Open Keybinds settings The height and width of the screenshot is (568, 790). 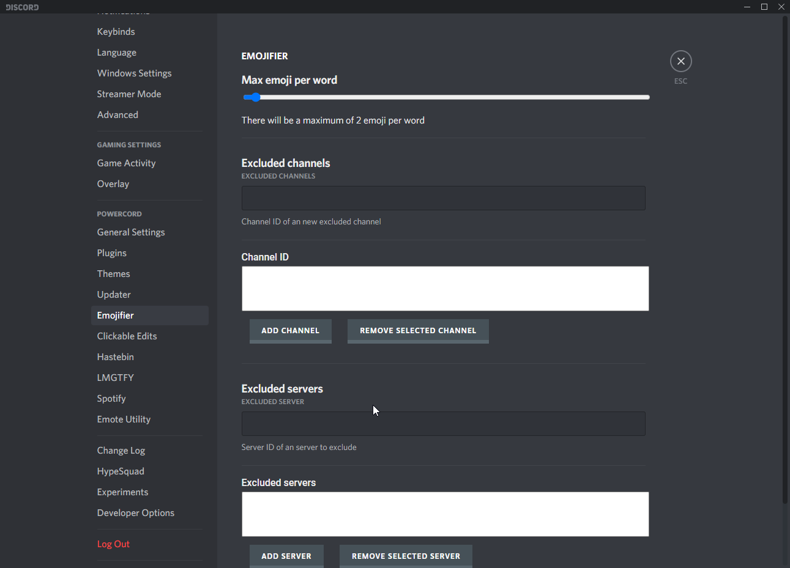pos(149,32)
